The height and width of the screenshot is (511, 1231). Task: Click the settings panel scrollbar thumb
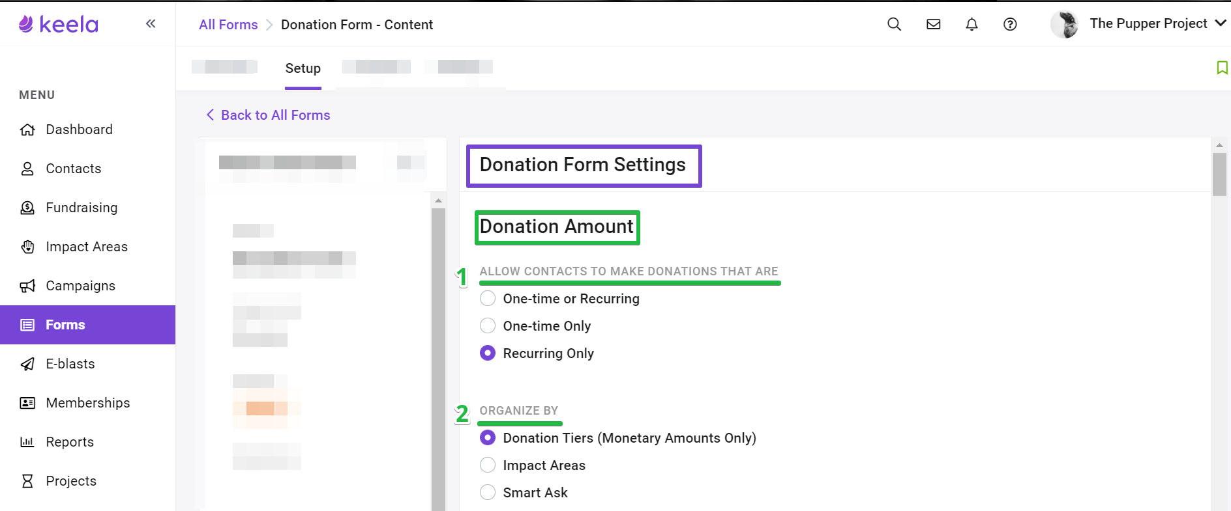click(x=1219, y=174)
